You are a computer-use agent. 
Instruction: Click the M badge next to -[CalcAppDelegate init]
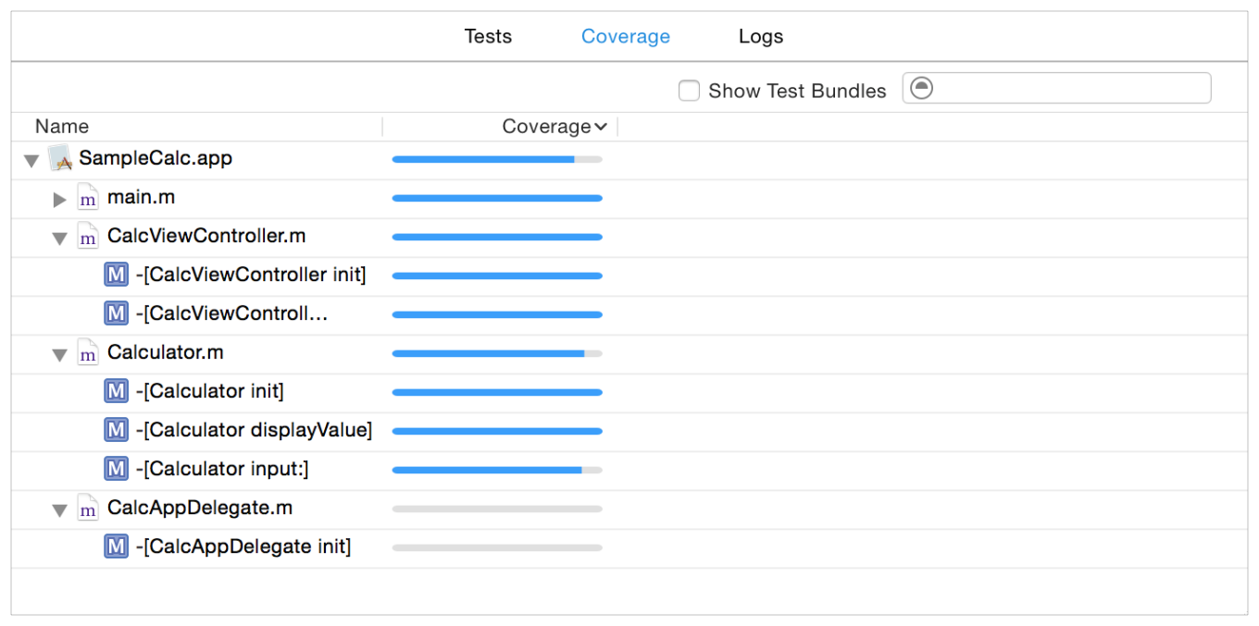(116, 546)
